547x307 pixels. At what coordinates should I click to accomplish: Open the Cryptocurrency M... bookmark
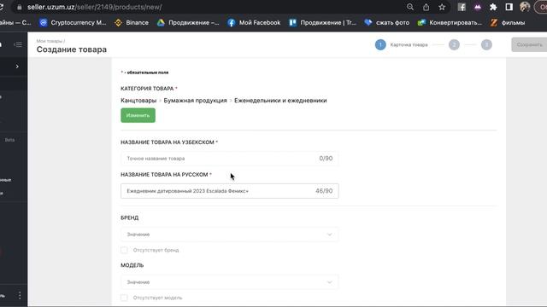[73, 23]
